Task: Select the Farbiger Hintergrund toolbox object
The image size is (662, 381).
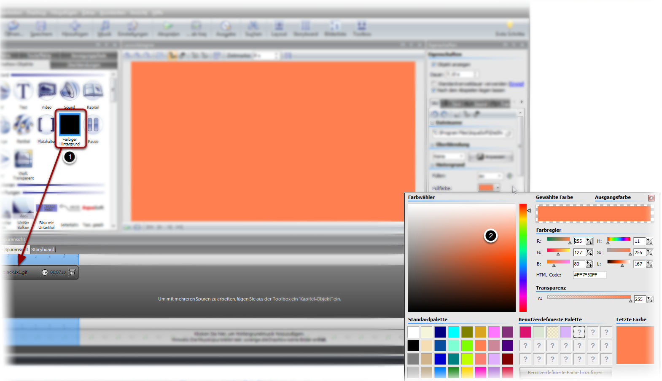Action: (70, 125)
